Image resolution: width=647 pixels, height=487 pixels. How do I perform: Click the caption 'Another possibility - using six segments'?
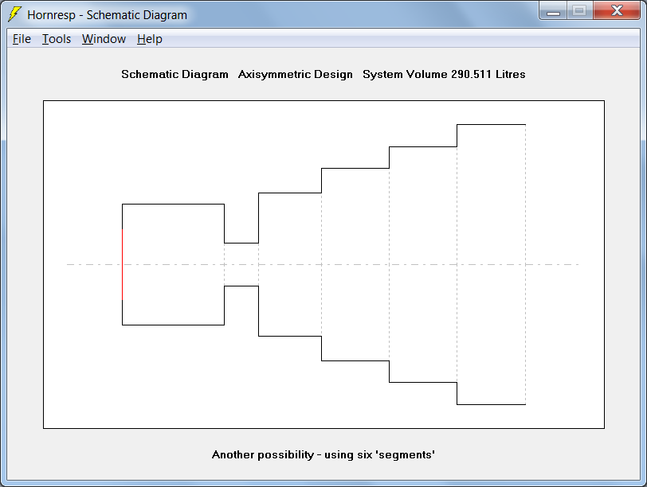click(323, 455)
